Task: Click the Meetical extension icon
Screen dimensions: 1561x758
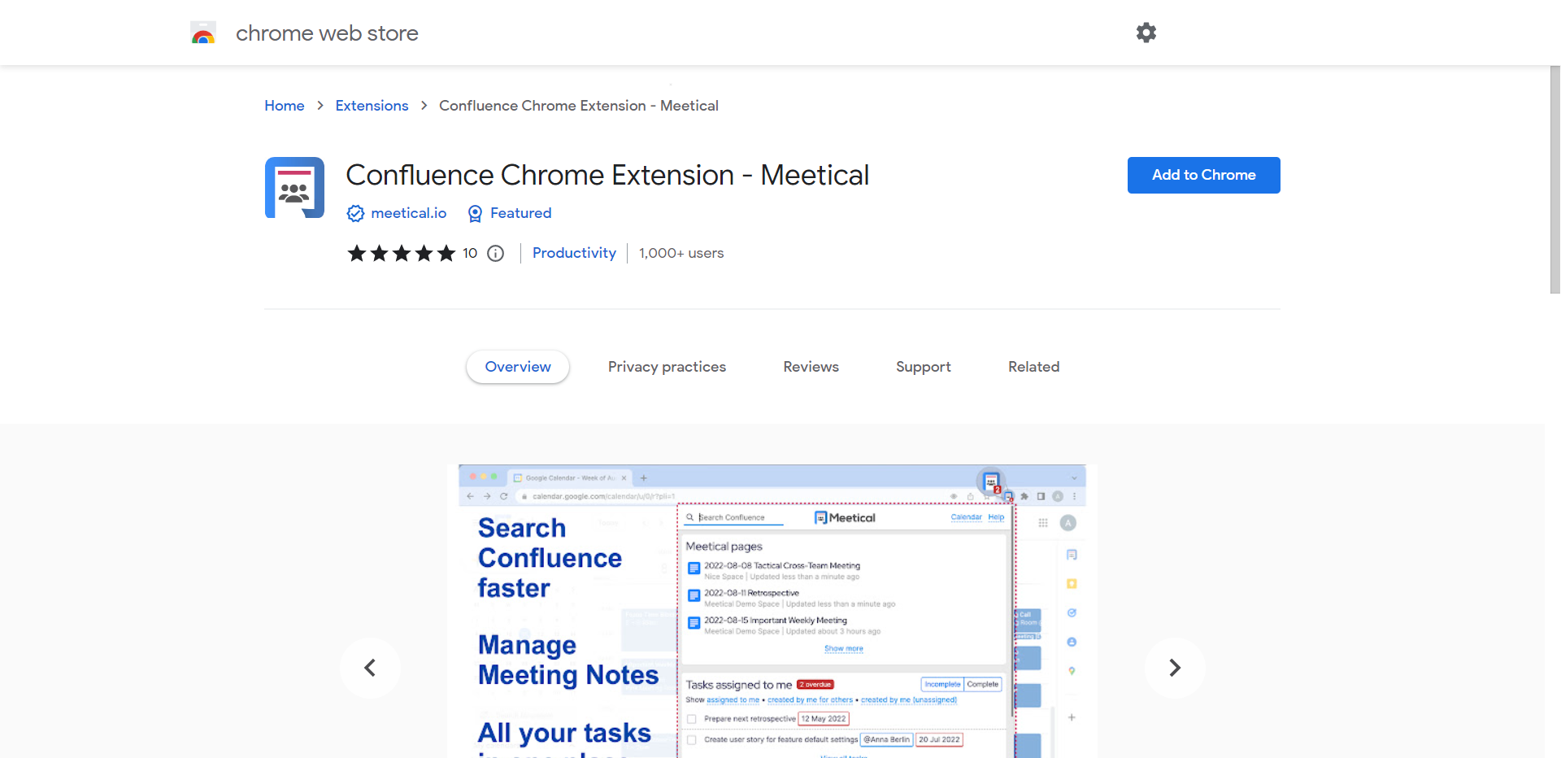Action: [294, 187]
